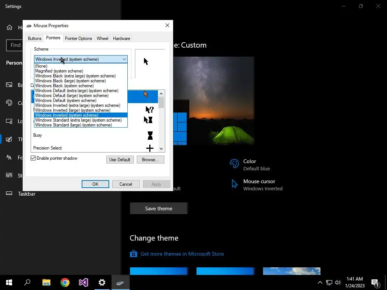Click the Precision Select crosshair icon

pyautogui.click(x=150, y=148)
